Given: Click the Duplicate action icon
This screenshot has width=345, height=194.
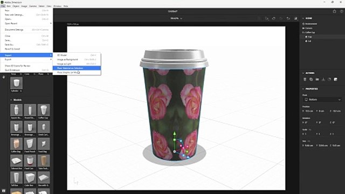Looking at the screenshot, I should point(311,79).
